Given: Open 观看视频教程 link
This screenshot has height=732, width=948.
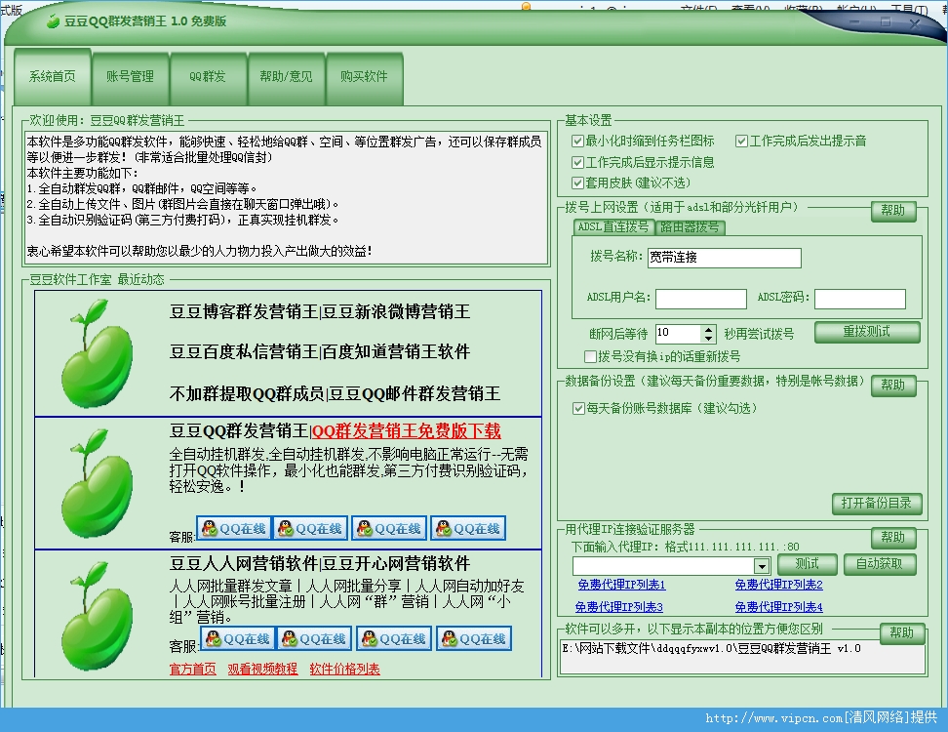Looking at the screenshot, I should 262,670.
